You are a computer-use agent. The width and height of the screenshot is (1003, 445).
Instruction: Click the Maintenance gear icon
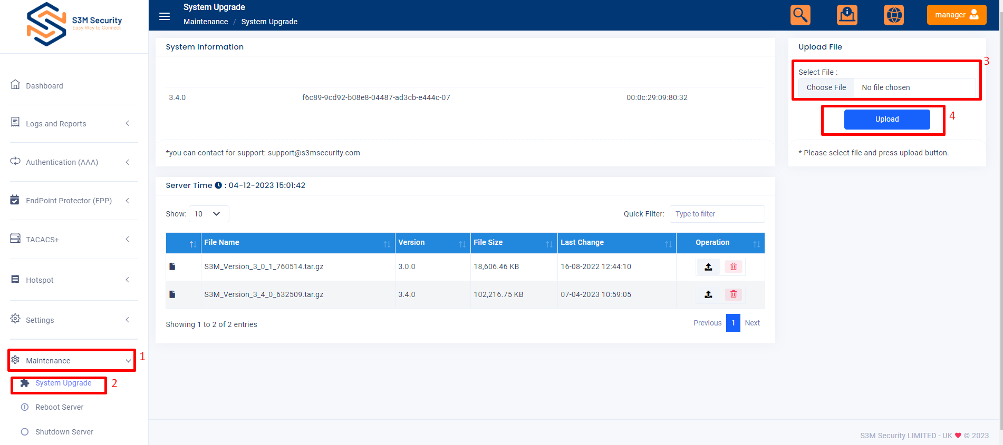[x=15, y=360]
